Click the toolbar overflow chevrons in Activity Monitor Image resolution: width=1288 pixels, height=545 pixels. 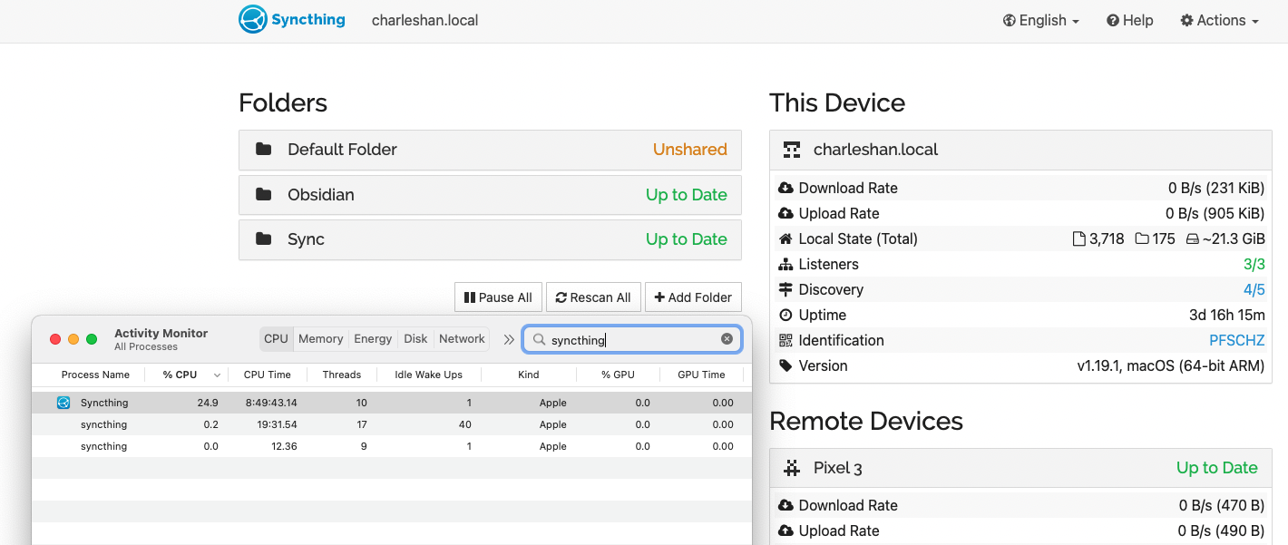pos(509,339)
